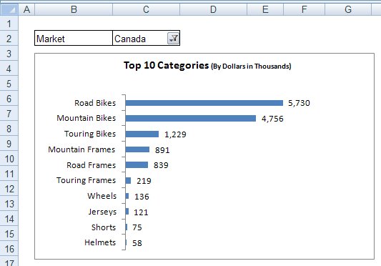Click the Mountain Bikes bar
This screenshot has height=266, width=381.
click(191, 119)
